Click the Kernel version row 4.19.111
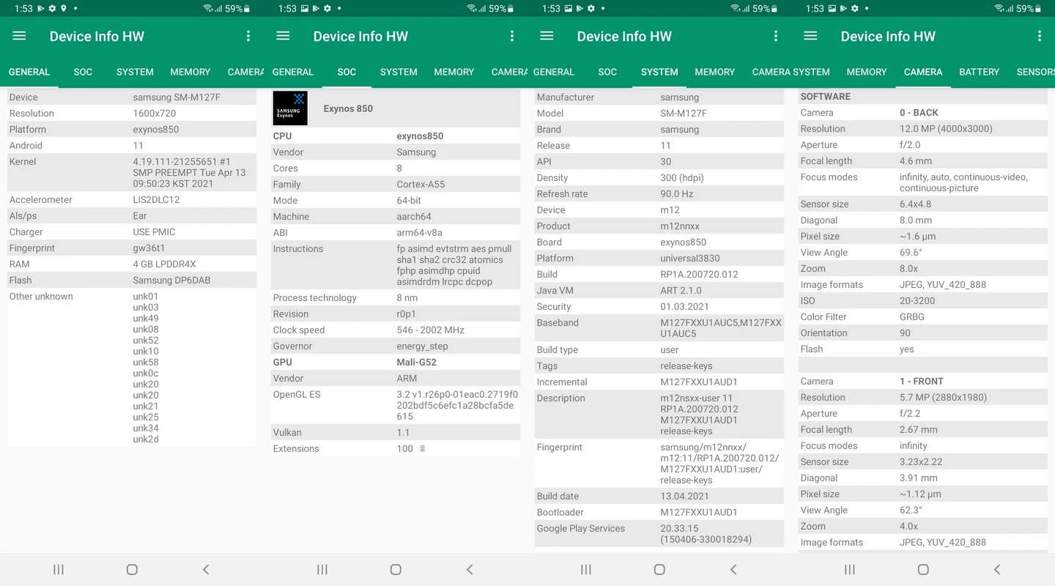Screen dimensions: 1055x586 132,172
